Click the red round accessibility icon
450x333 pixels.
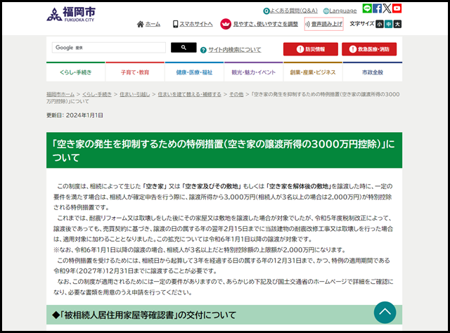(x=226, y=24)
